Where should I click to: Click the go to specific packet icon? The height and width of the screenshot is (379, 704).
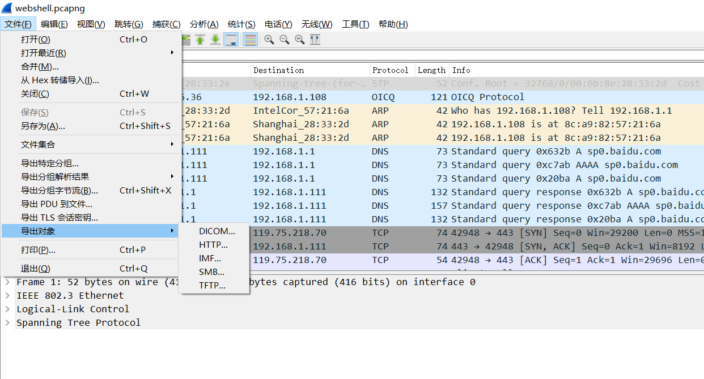tap(185, 40)
